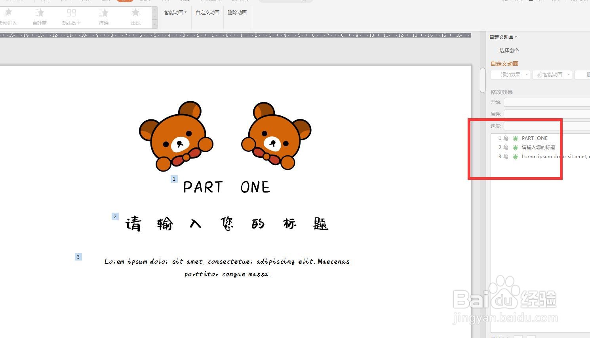Click mouse trigger icon of entry 3
This screenshot has height=338, width=590.
pos(506,157)
